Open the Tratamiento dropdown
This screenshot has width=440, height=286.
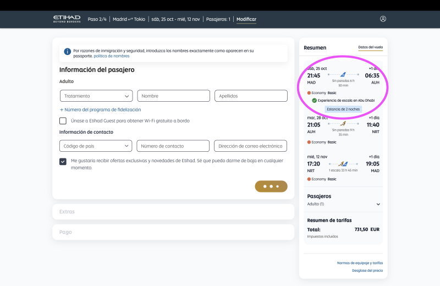click(x=96, y=96)
